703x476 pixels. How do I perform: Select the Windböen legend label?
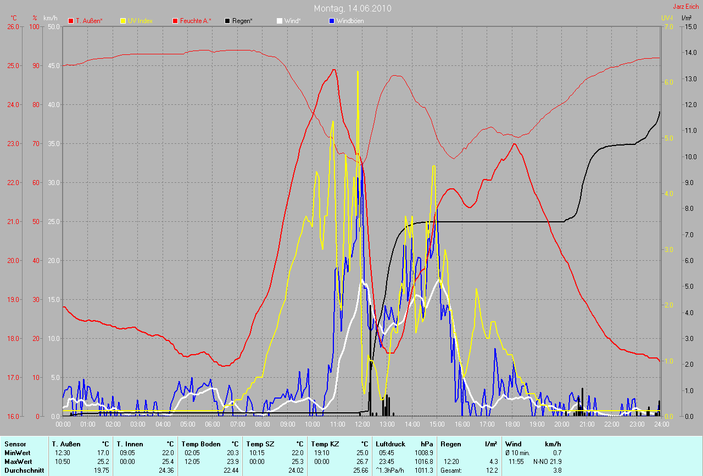350,21
